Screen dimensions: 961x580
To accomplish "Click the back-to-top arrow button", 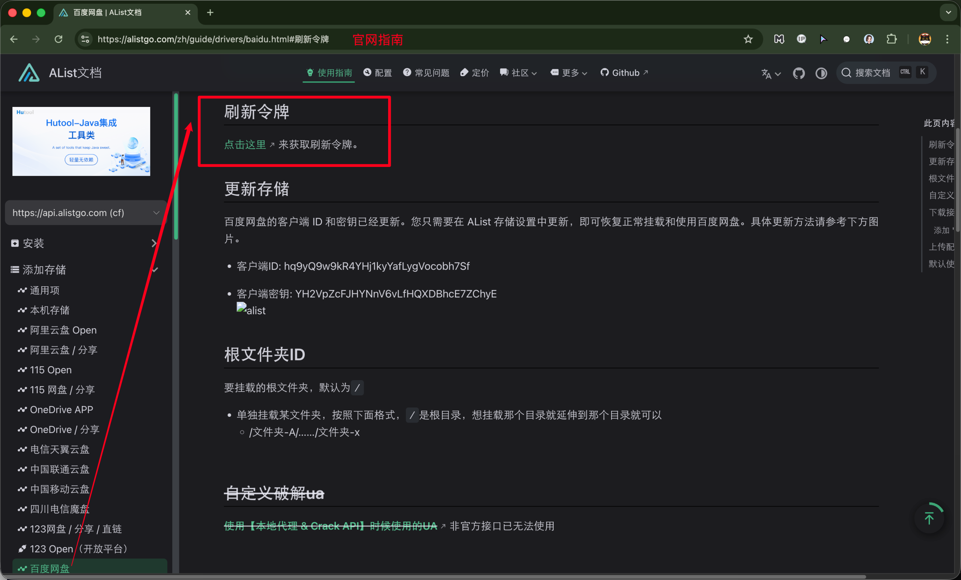I will tap(929, 518).
